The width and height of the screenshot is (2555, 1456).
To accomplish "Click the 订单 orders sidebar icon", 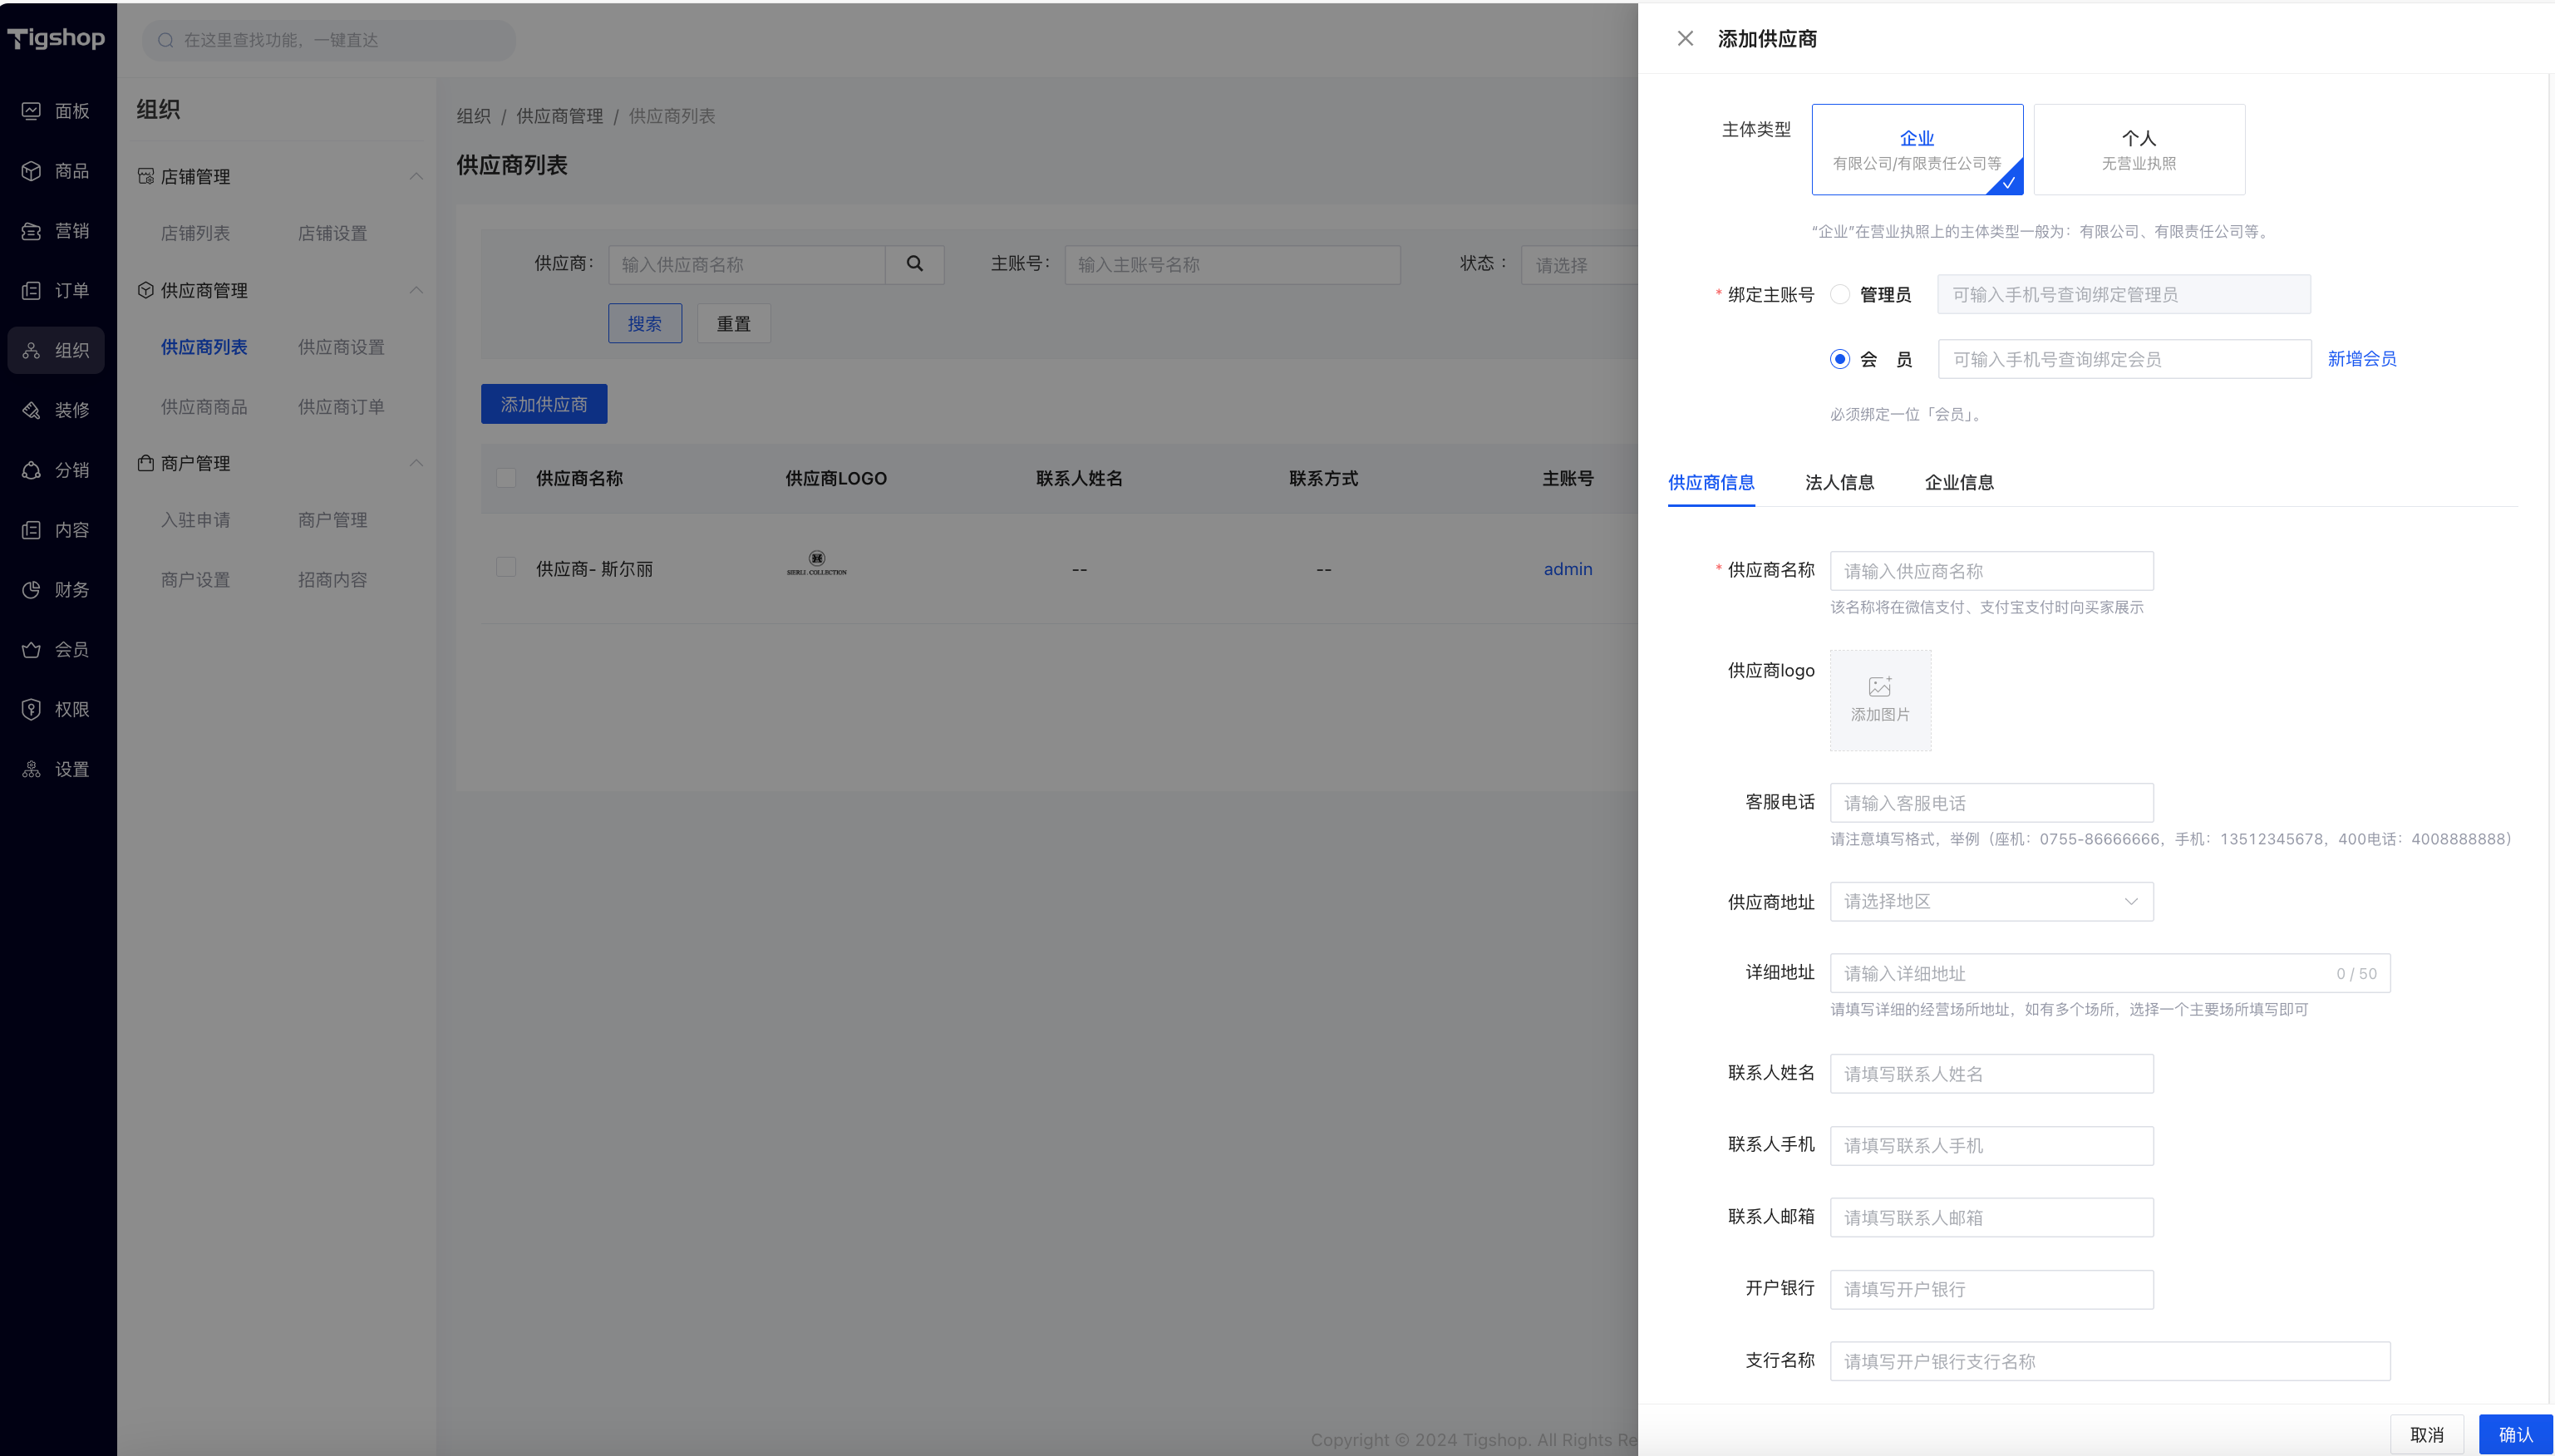I will pos(31,291).
